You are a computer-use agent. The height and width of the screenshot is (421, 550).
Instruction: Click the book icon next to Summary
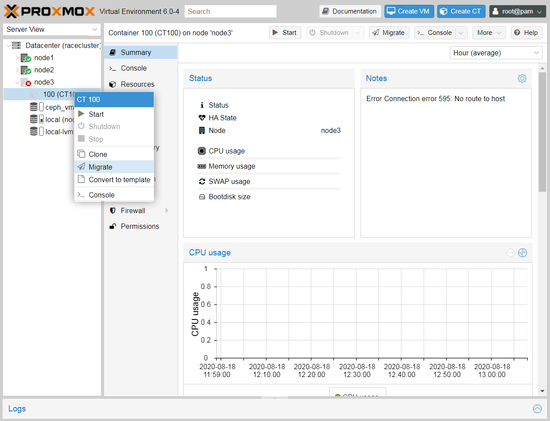tap(112, 52)
